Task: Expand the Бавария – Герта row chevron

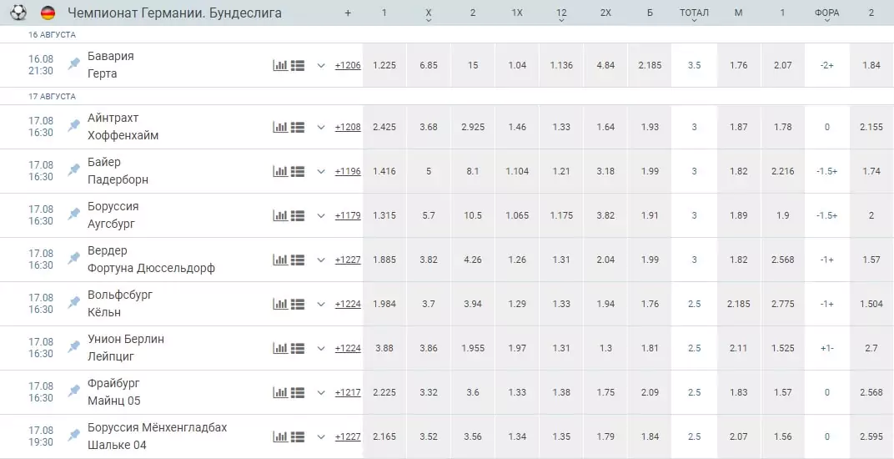Action: tap(321, 66)
